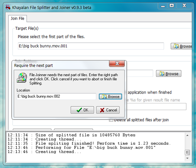This screenshot has height=168, width=196.
Task: Click the log scrollbar down arrow
Action: (x=187, y=158)
